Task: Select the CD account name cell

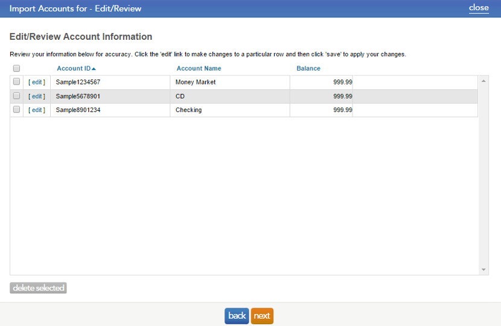Action: click(230, 96)
